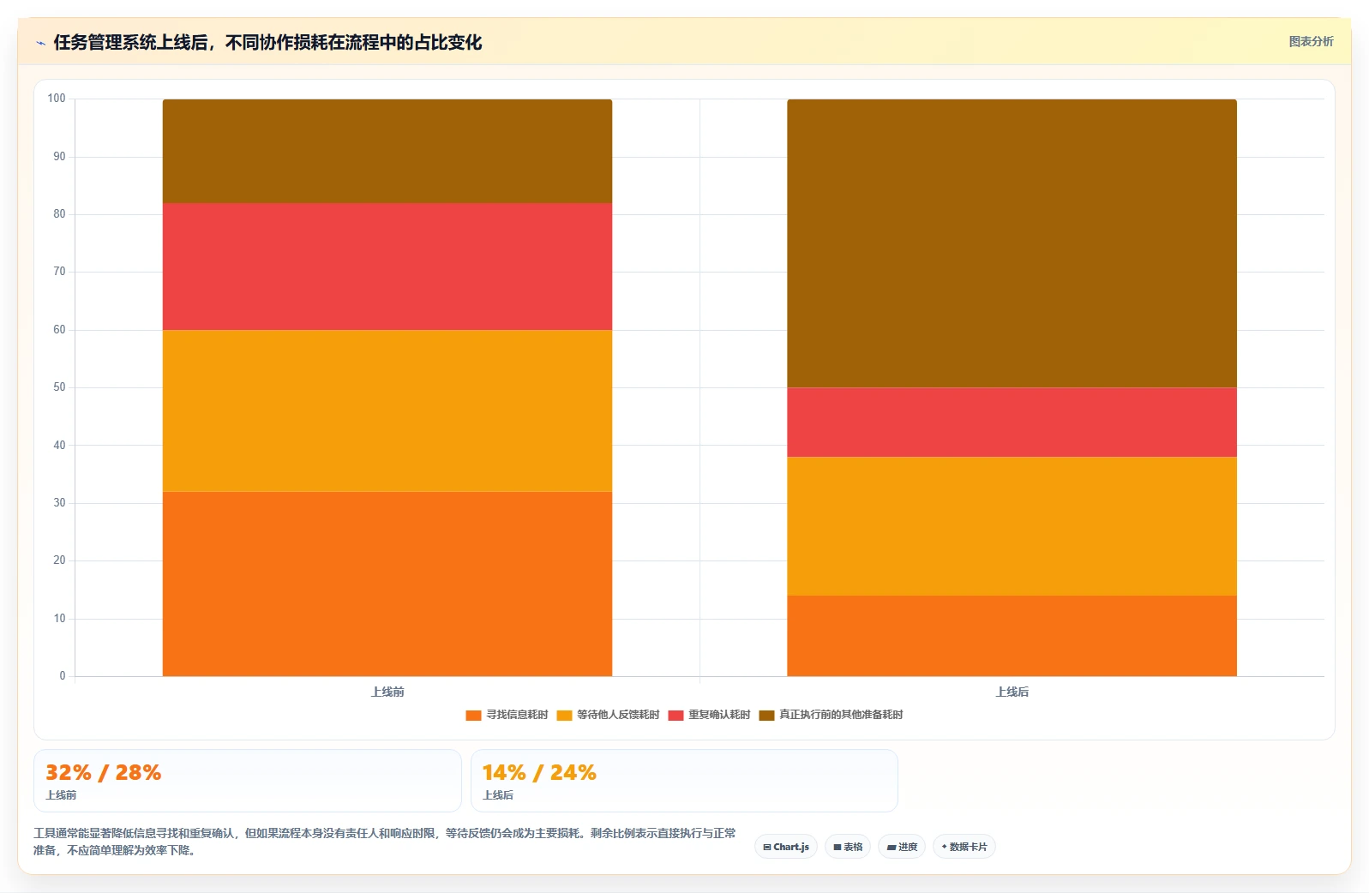Toggle the 寻找信息耗时 legend swatch
Screen dimensions: 1369x893
point(473,715)
